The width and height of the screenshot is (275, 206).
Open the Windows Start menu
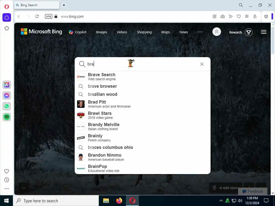[6, 201]
